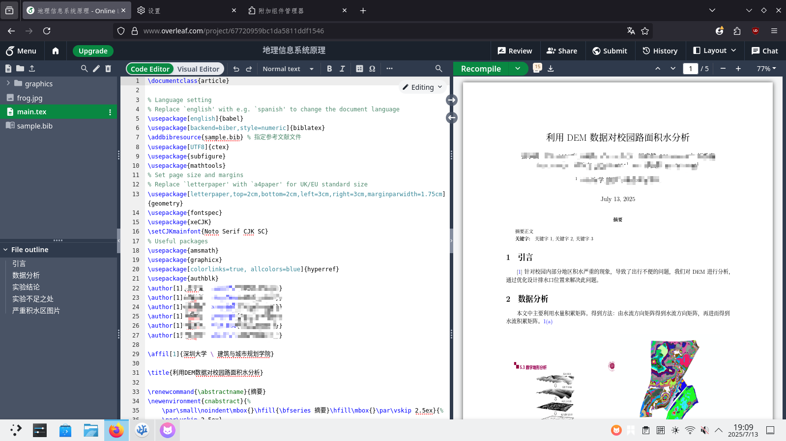Click the new file icon in file tree
Image resolution: width=786 pixels, height=441 pixels.
point(8,69)
